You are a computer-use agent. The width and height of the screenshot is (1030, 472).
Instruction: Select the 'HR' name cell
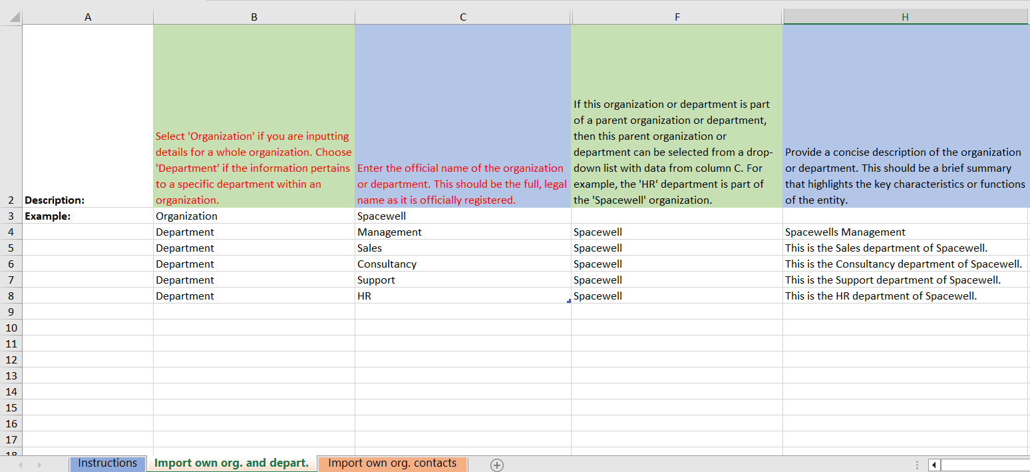(463, 296)
